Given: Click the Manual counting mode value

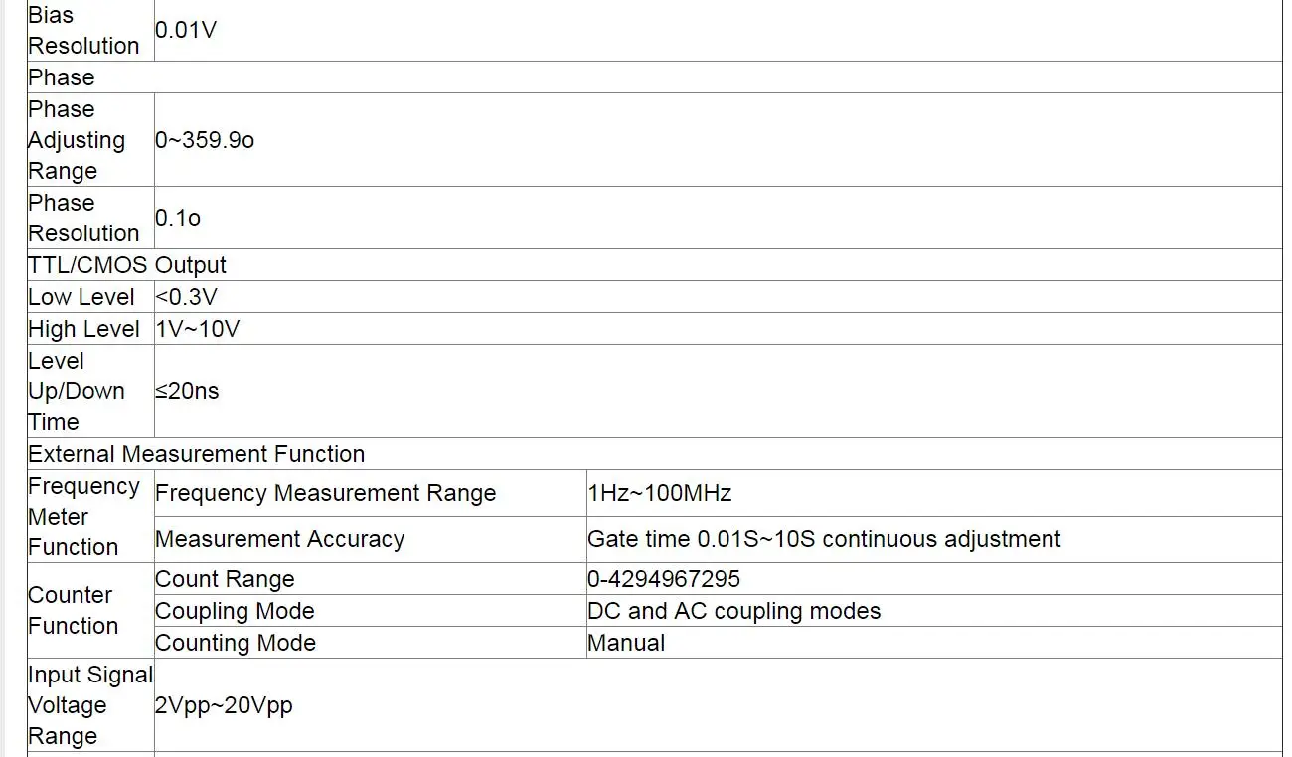Looking at the screenshot, I should [626, 643].
